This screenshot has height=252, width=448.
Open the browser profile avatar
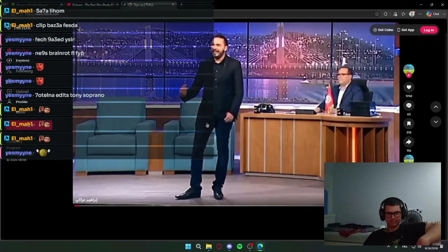(x=412, y=14)
